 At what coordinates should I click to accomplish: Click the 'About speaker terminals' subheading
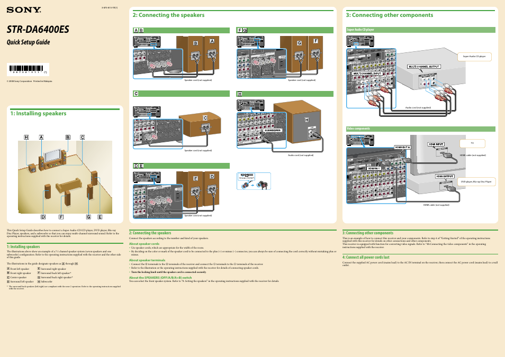click(x=147, y=260)
